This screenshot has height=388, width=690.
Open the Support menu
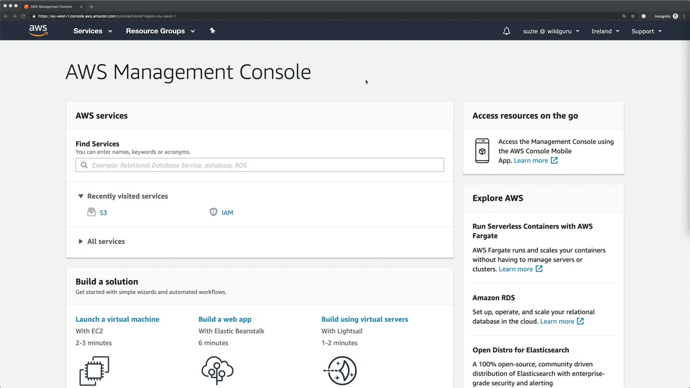pos(646,31)
